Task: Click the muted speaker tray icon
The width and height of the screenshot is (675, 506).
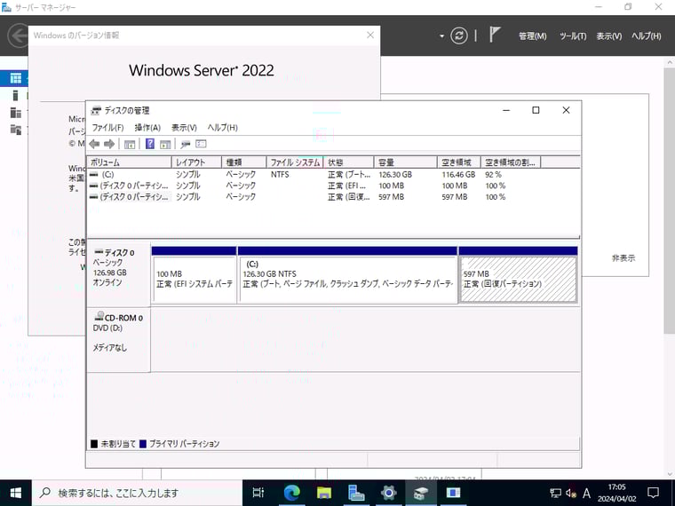Action: click(571, 493)
